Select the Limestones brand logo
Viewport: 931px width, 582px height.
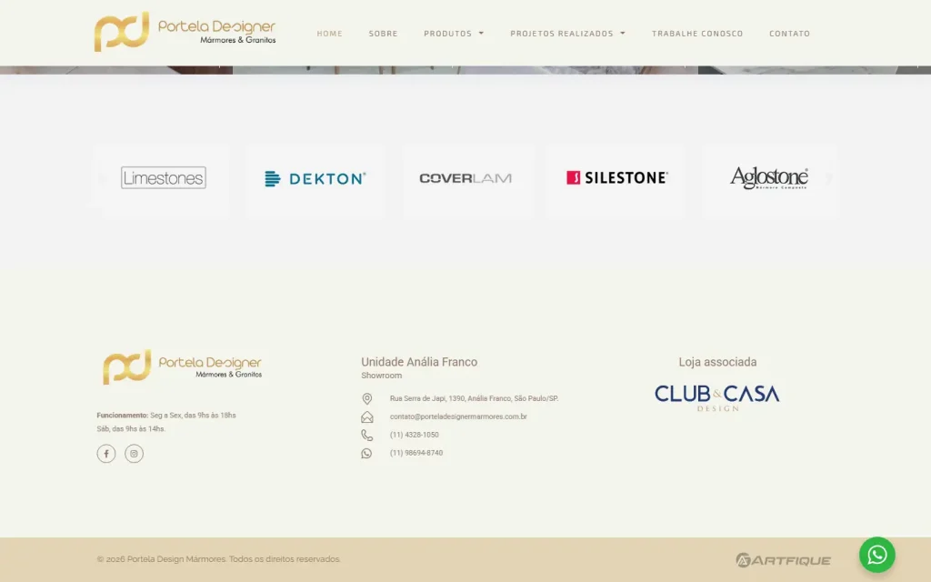click(x=164, y=177)
